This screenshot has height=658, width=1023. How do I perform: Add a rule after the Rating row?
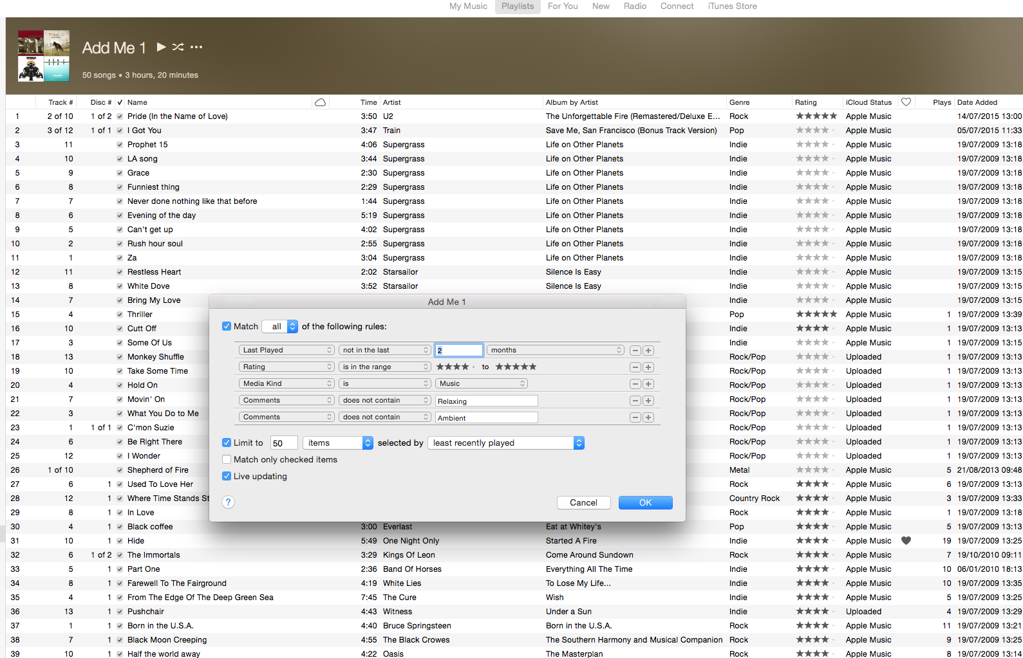(648, 367)
